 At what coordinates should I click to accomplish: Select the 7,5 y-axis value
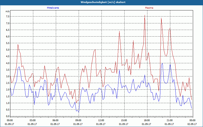point(8,17)
